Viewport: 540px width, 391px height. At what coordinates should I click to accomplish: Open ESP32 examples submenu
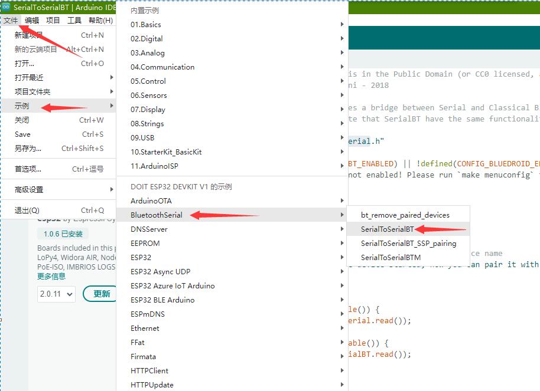232,257
